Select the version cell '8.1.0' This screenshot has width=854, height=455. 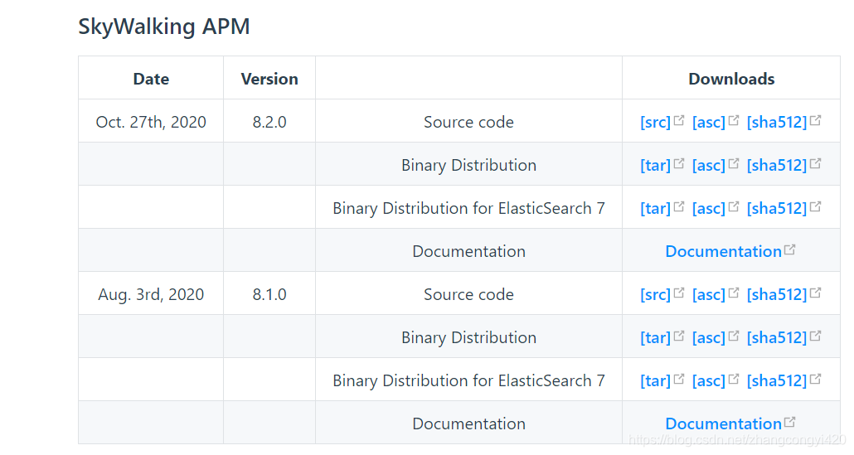(269, 294)
